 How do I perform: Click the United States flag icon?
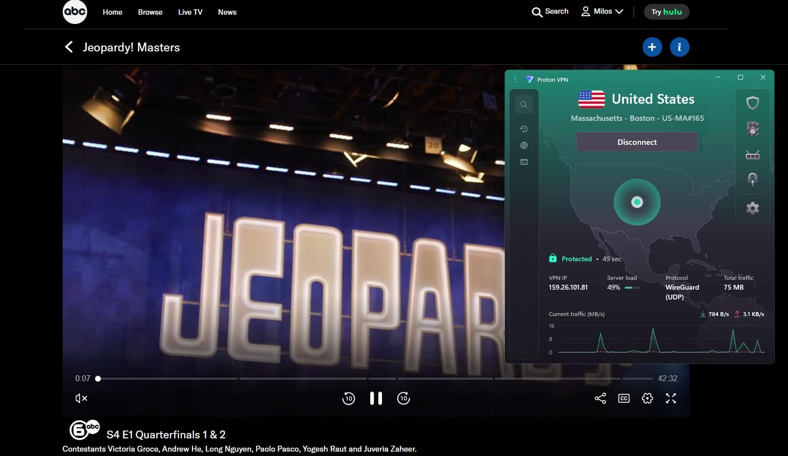(591, 99)
